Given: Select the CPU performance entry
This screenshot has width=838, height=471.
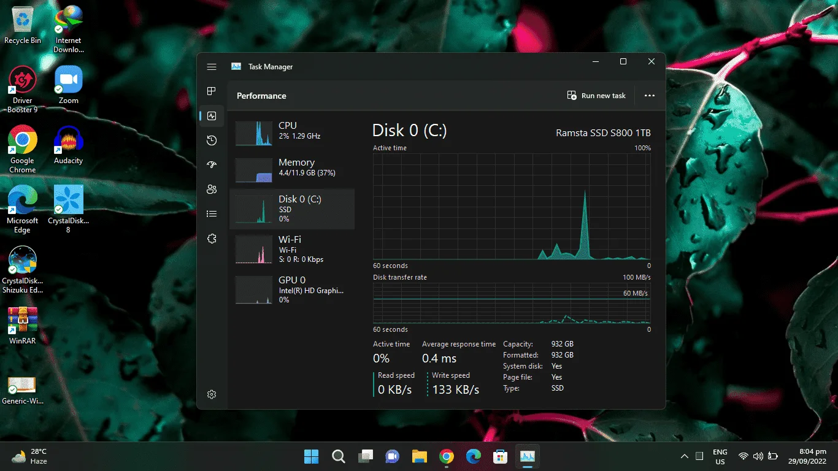Looking at the screenshot, I should click(x=292, y=133).
